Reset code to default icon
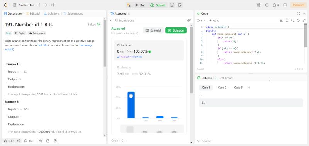 click(x=298, y=20)
